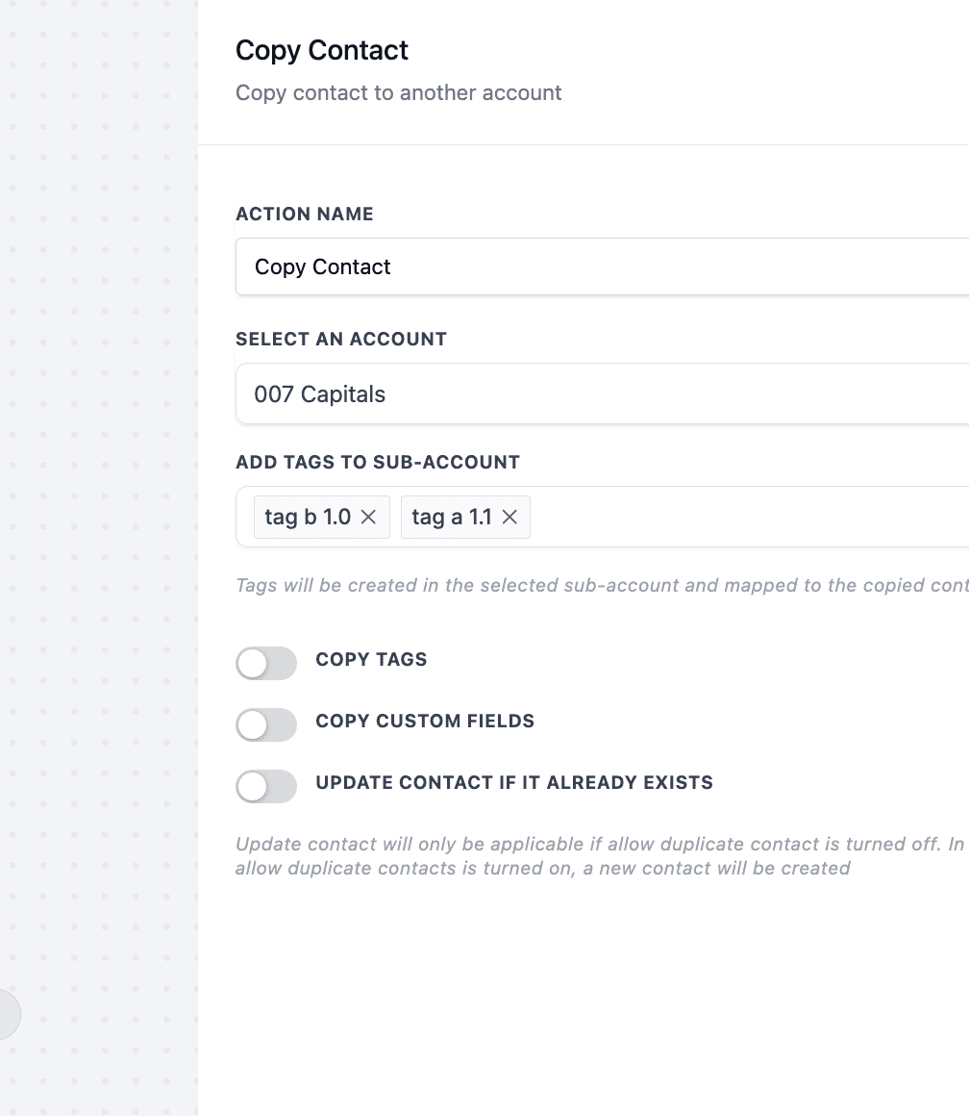Viewport: 969px width, 1116px height.
Task: Select the "tag a 1.1" chip label
Action: [452, 517]
